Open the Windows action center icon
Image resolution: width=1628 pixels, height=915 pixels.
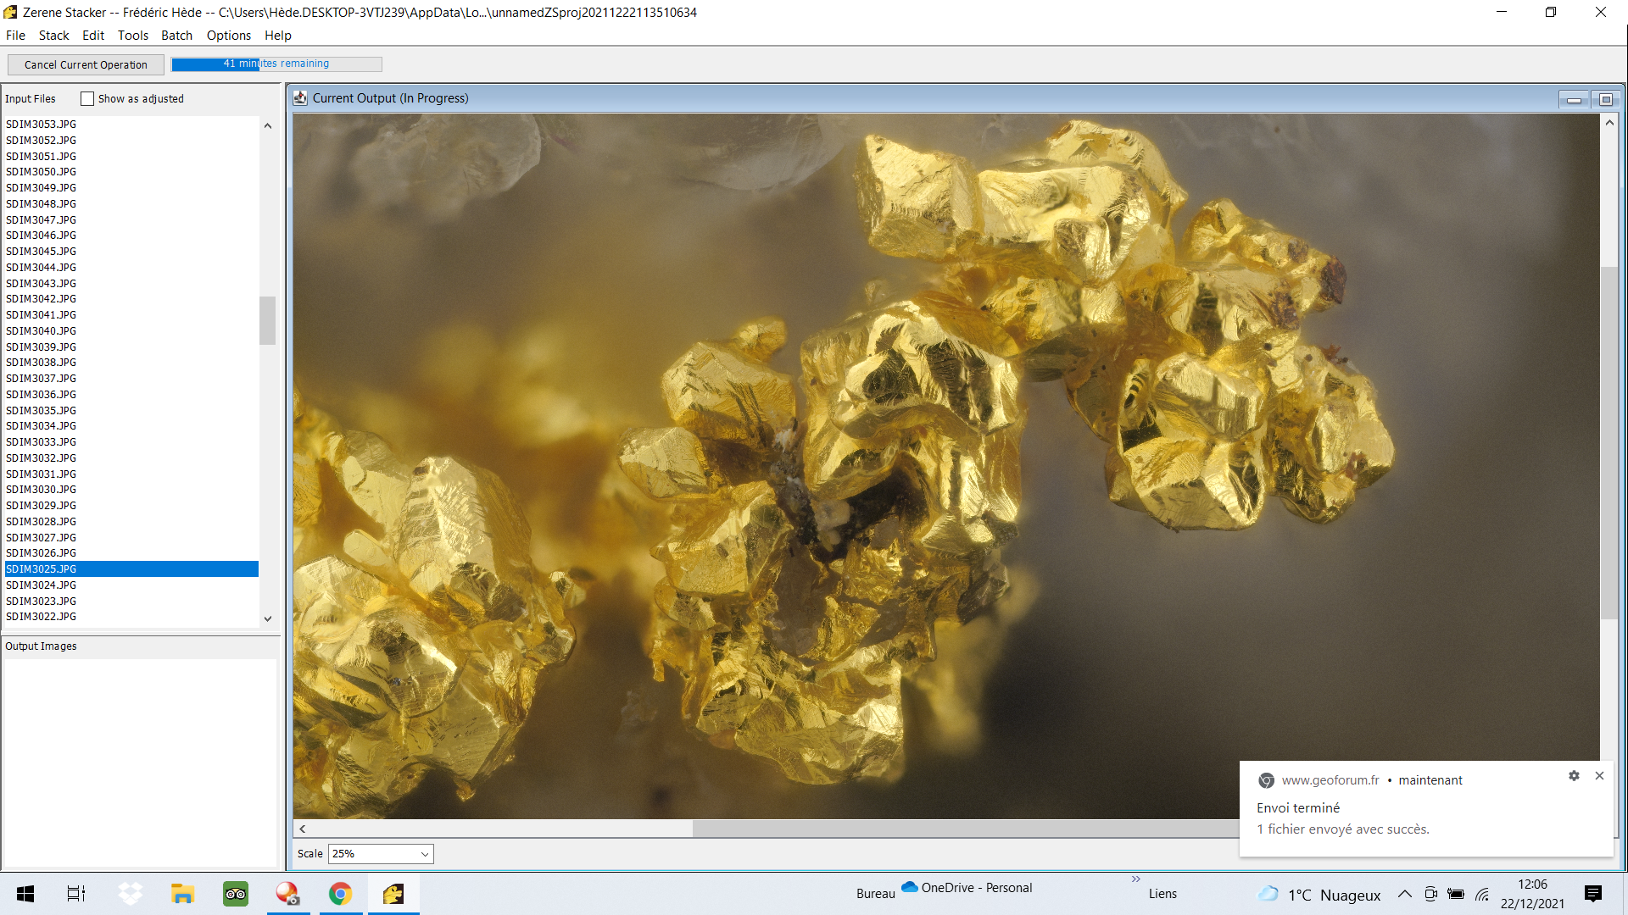pyautogui.click(x=1592, y=894)
